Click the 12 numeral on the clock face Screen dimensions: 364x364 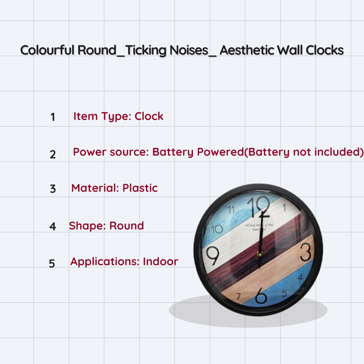pos(259,206)
